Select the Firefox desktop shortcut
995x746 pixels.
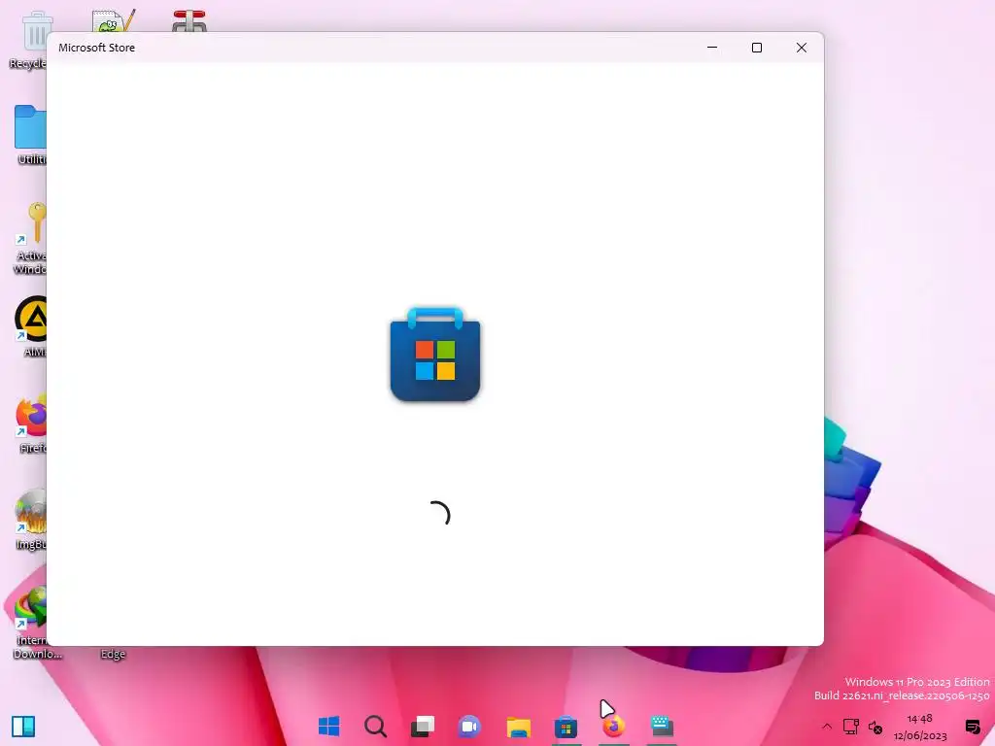point(30,424)
